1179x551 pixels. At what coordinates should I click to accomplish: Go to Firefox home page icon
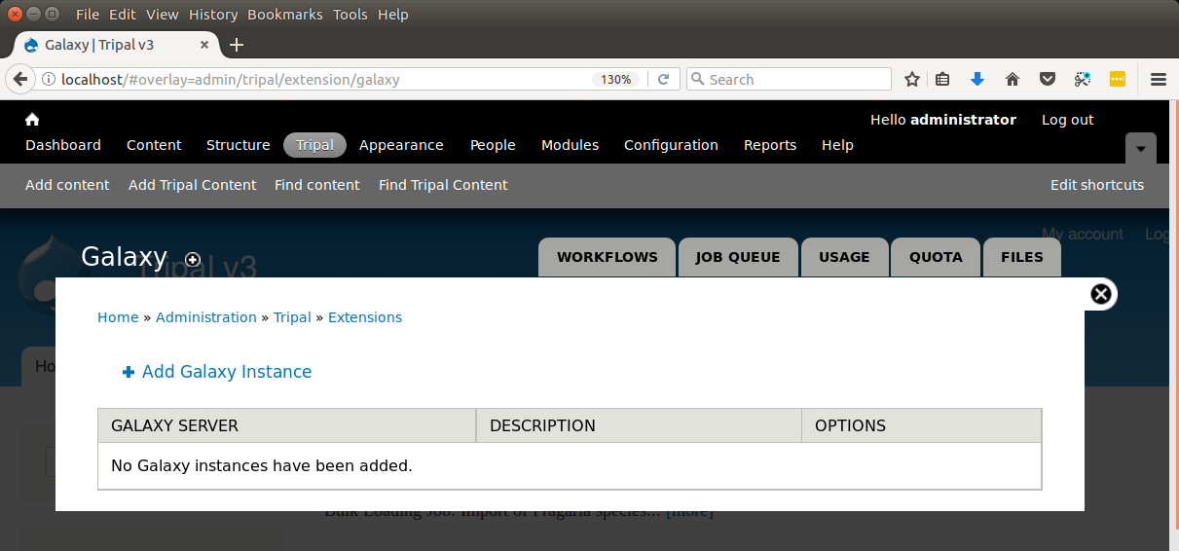(1013, 80)
